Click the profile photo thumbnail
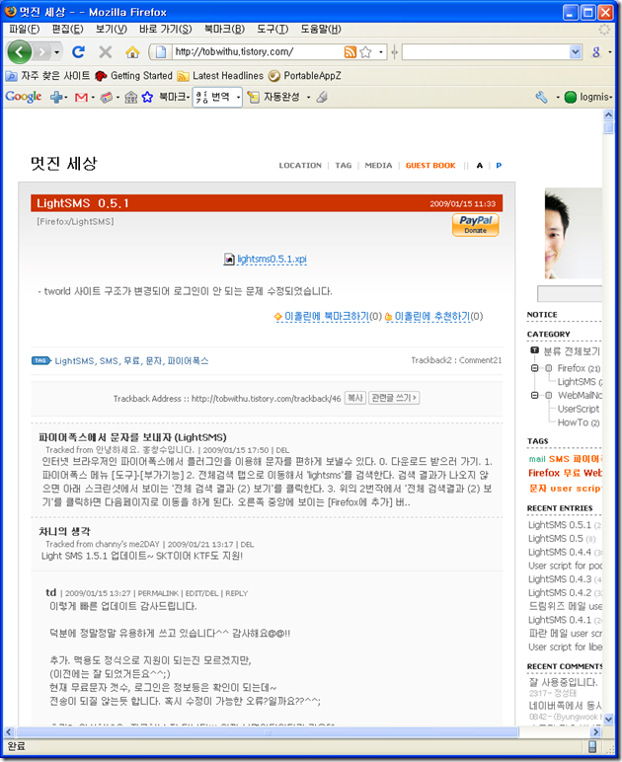 [573, 233]
